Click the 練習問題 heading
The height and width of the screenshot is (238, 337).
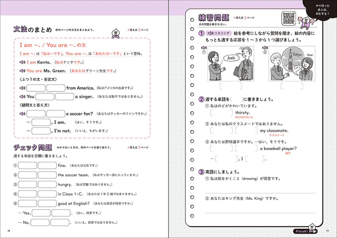click(x=214, y=18)
